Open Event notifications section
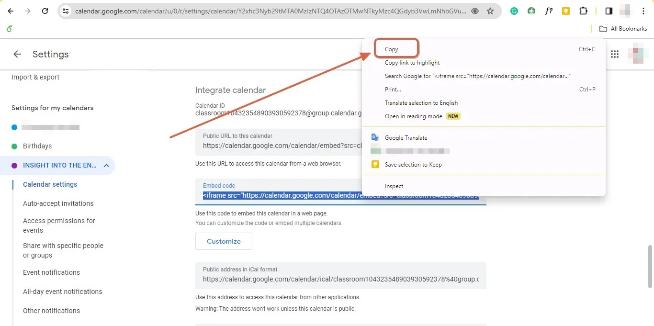The image size is (654, 326). (51, 272)
